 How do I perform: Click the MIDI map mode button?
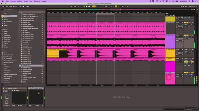(x=190, y=6)
